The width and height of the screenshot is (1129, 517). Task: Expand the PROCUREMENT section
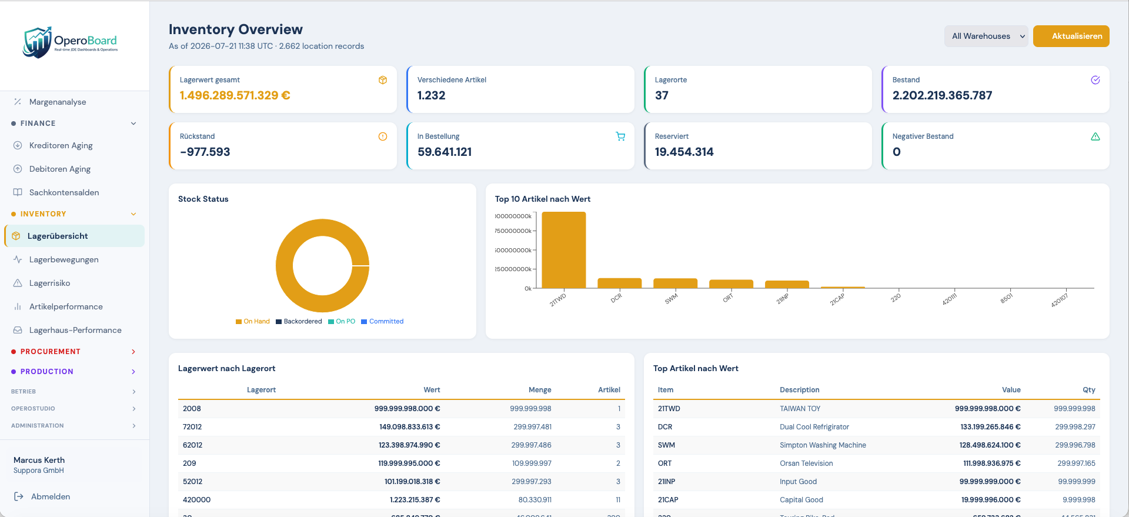74,352
